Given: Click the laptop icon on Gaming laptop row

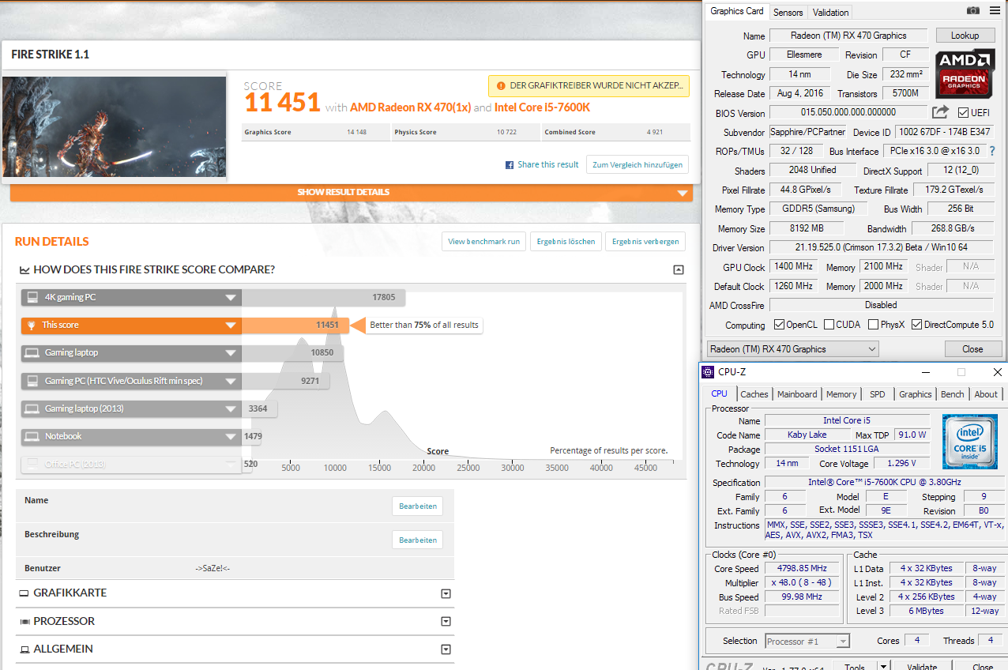Looking at the screenshot, I should coord(32,352).
